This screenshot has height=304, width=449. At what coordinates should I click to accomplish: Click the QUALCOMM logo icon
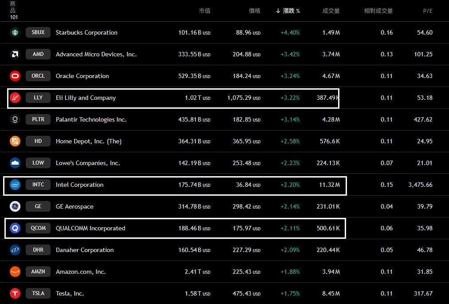tap(15, 228)
